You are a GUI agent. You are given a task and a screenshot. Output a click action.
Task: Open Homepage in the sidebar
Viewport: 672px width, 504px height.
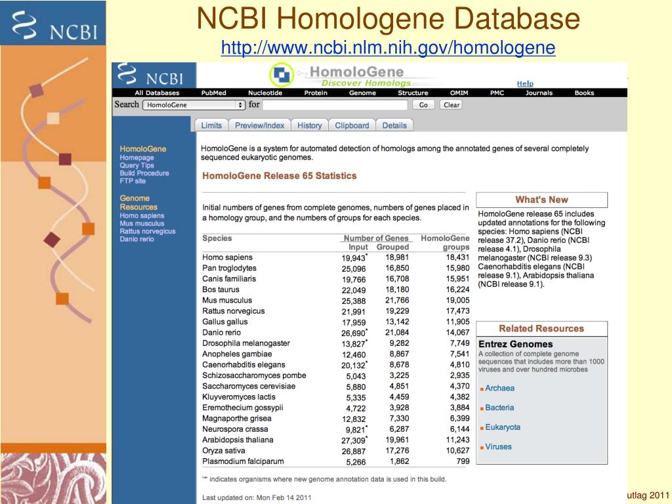(136, 157)
